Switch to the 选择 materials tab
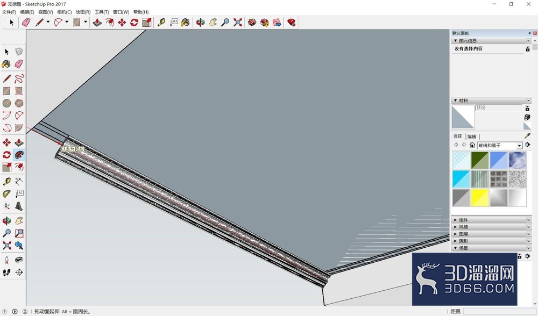 pos(458,136)
